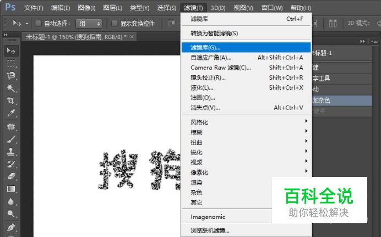Click the align top edges icon

[172, 23]
